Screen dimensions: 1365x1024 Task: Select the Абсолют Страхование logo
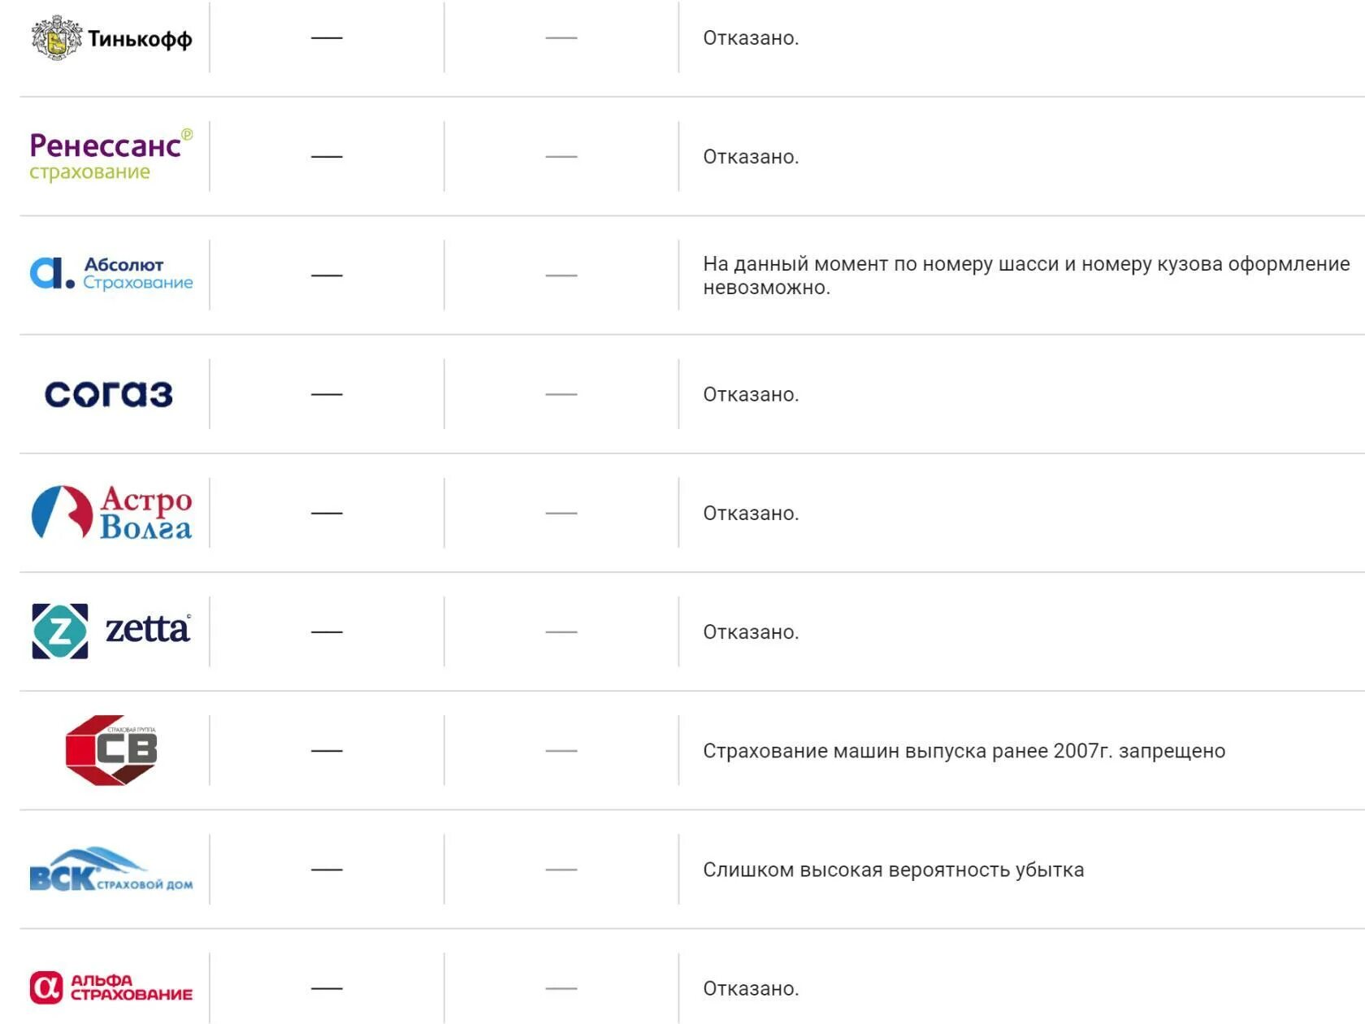pos(111,274)
